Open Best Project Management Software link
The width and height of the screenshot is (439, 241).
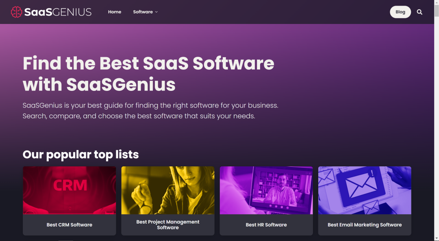tap(168, 225)
